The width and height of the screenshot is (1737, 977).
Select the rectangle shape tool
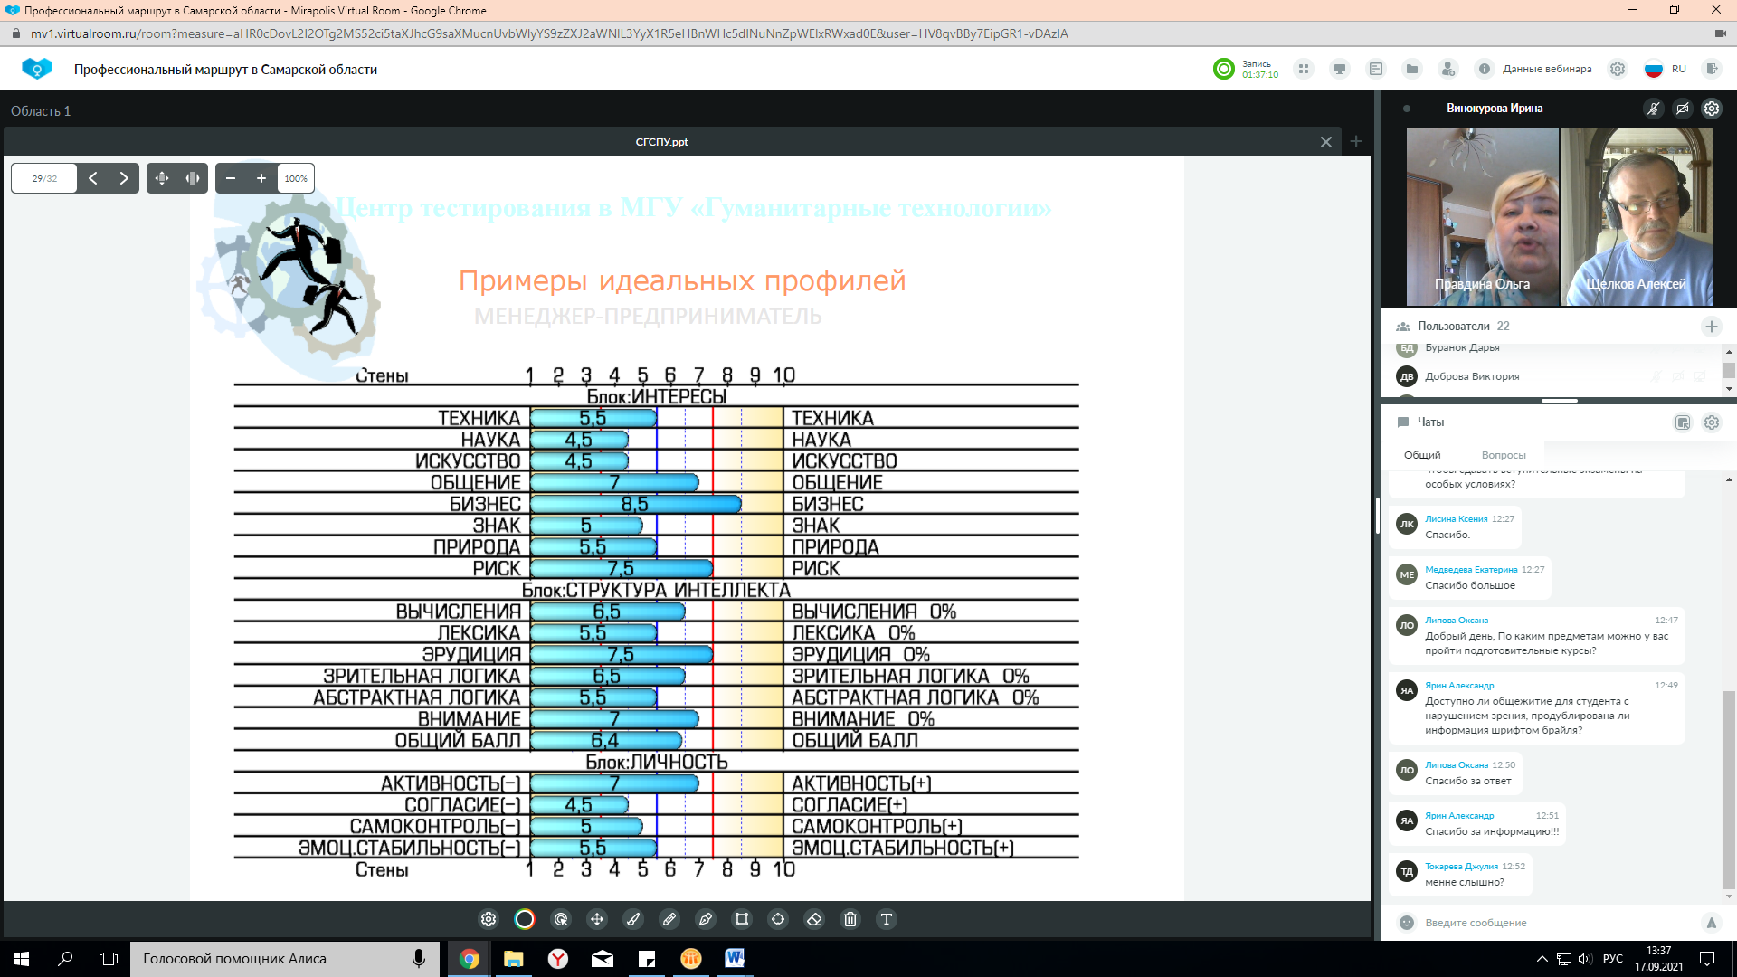point(742,919)
